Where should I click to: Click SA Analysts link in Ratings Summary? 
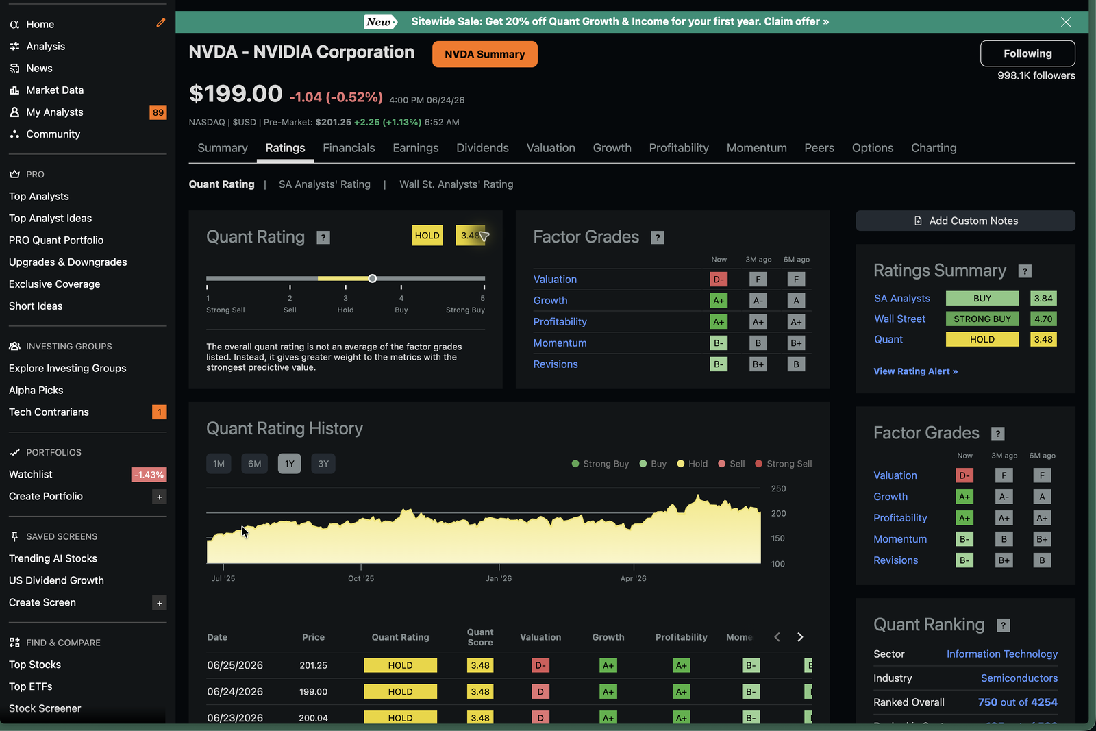[902, 299]
